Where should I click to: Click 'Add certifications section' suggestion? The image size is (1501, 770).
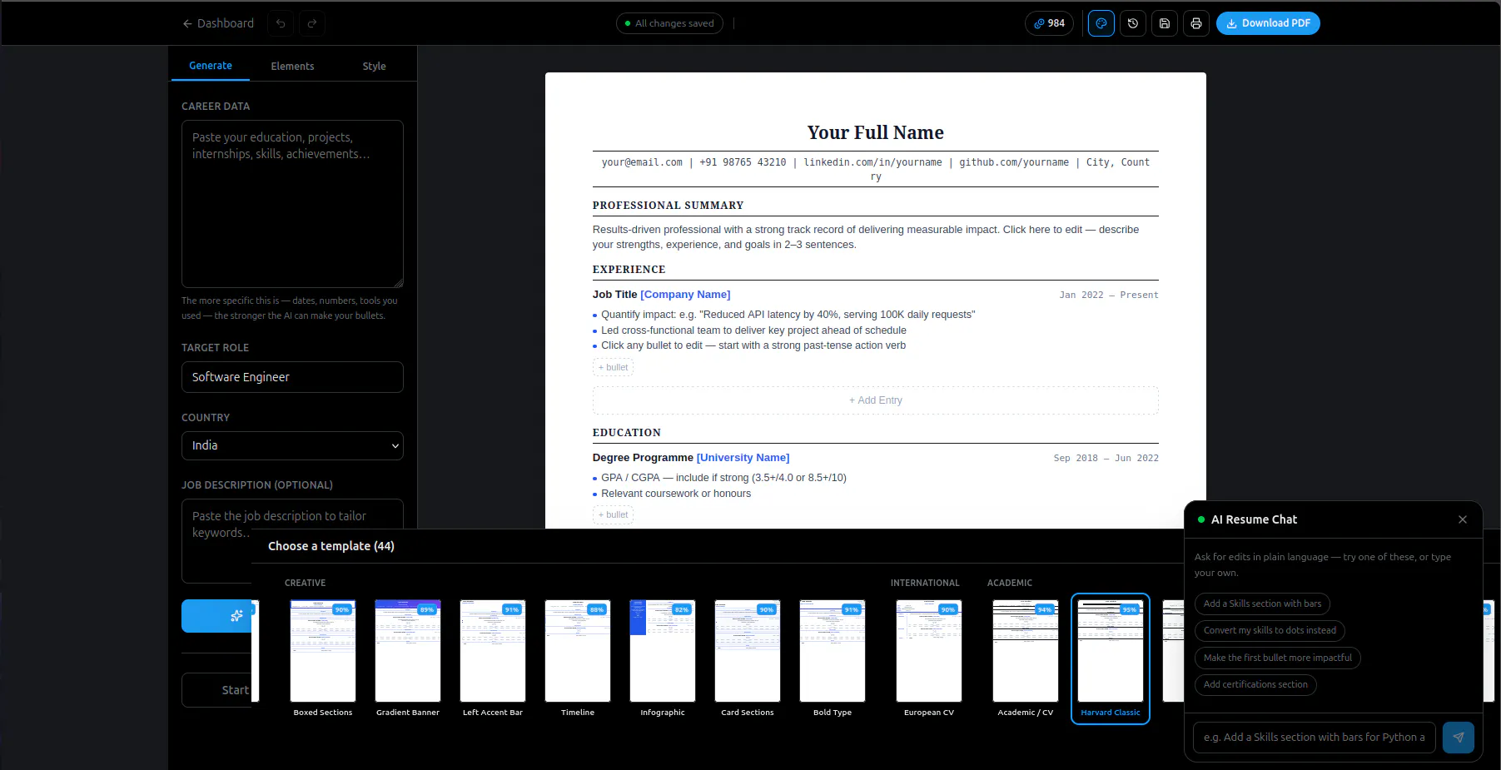pyautogui.click(x=1255, y=684)
